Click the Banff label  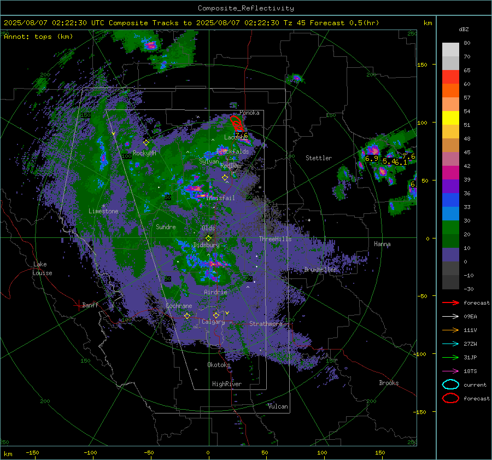(90, 305)
